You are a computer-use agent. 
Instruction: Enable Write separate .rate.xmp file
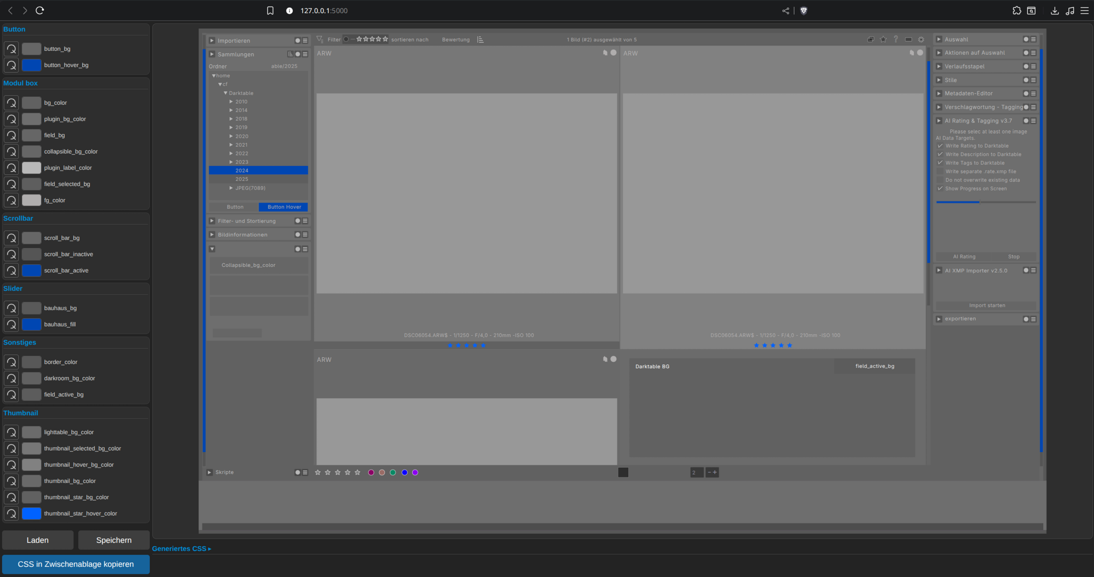click(940, 172)
